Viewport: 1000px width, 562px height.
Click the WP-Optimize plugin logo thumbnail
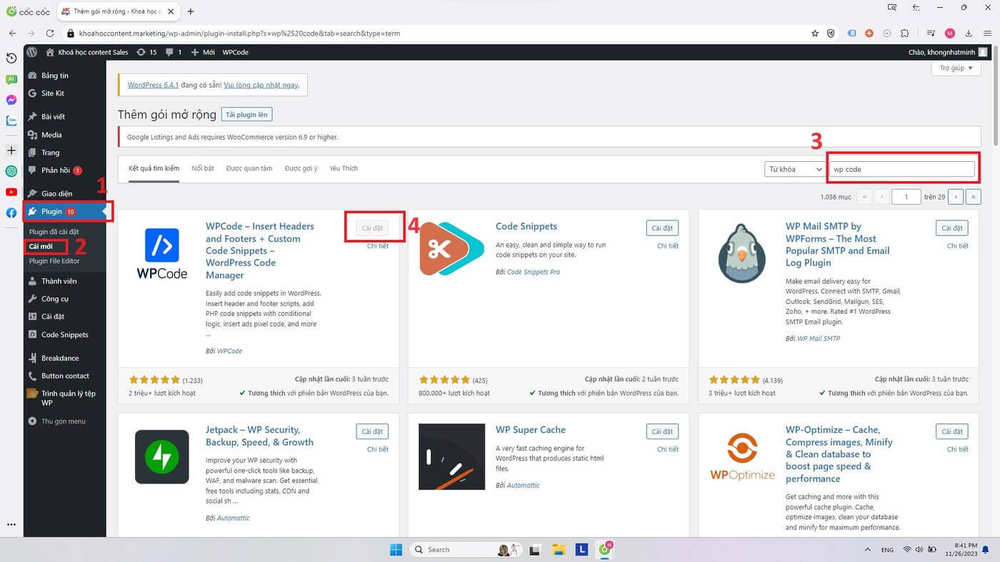(743, 456)
